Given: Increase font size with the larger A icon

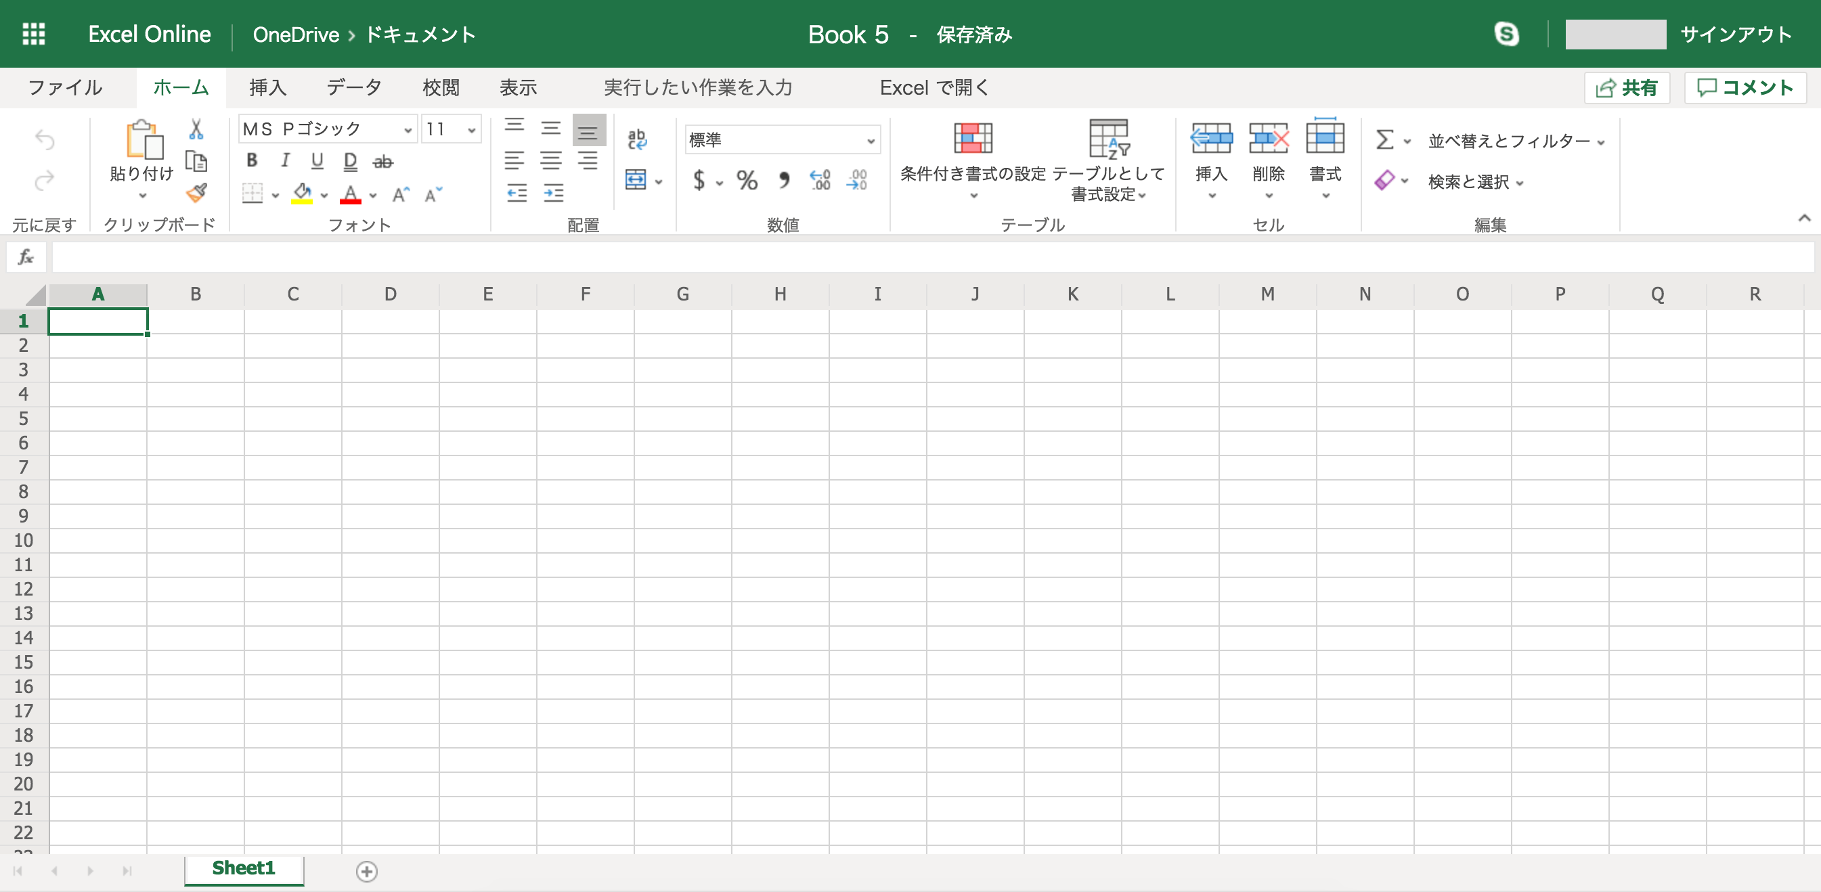Looking at the screenshot, I should 401,194.
